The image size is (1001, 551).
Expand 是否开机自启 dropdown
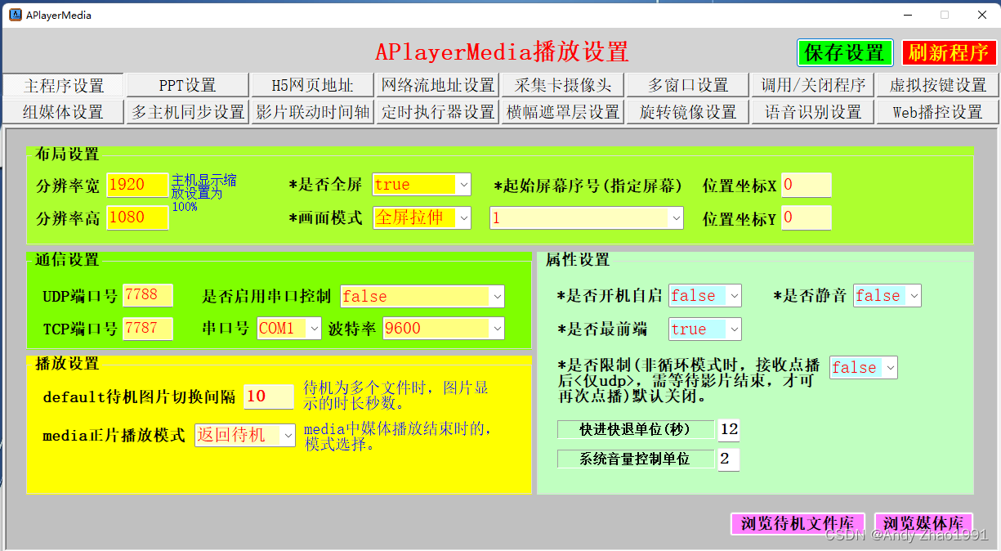point(705,296)
